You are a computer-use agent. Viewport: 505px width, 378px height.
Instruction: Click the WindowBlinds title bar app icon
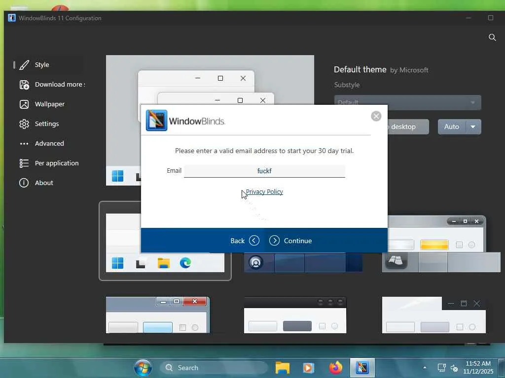click(x=12, y=18)
